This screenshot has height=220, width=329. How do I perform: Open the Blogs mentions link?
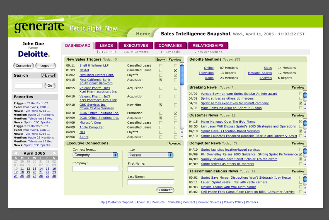(268, 68)
